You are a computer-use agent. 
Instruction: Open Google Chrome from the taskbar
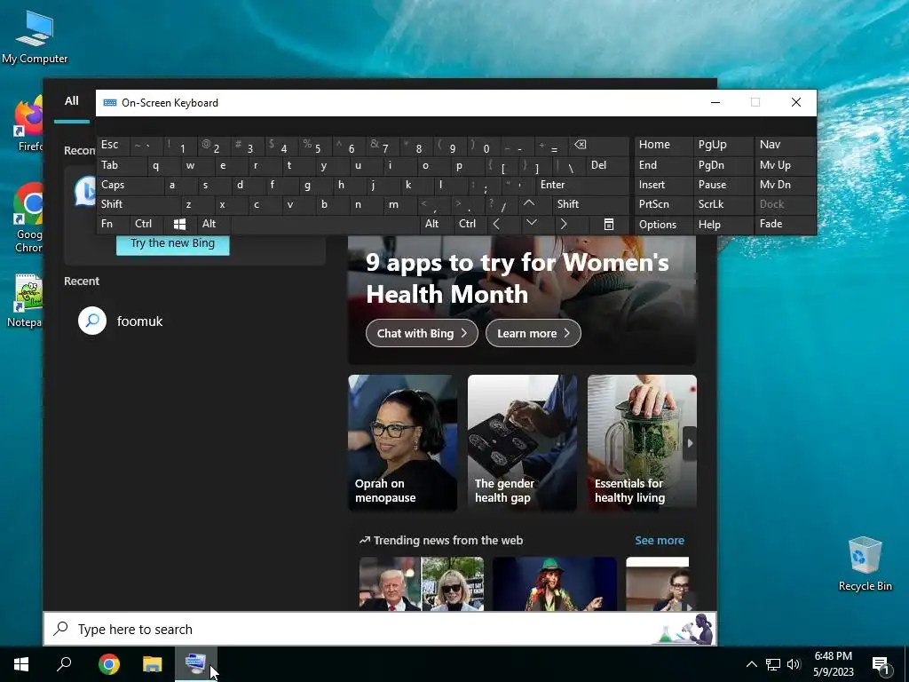point(108,664)
